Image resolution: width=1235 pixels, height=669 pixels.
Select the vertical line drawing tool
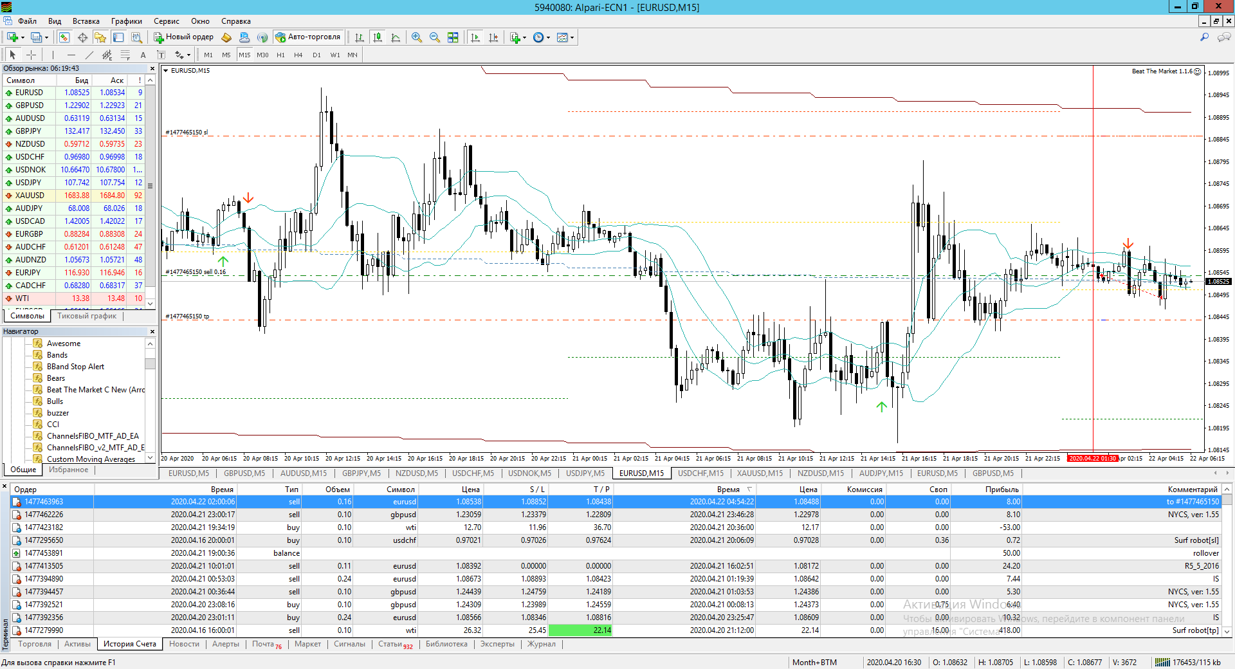pos(53,55)
